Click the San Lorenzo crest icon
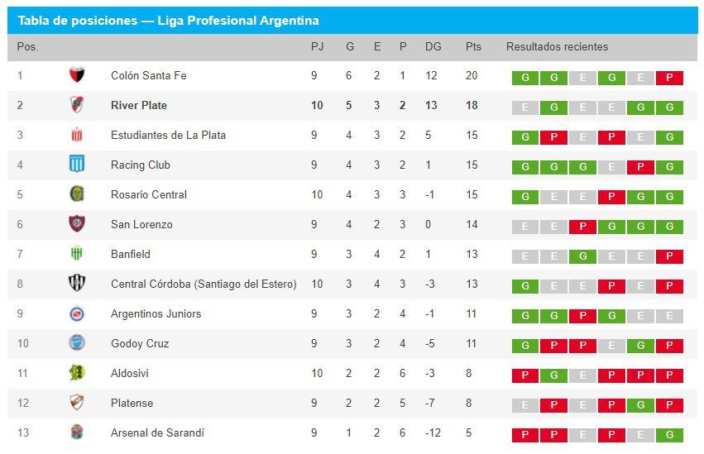704x454 pixels. pyautogui.click(x=77, y=224)
